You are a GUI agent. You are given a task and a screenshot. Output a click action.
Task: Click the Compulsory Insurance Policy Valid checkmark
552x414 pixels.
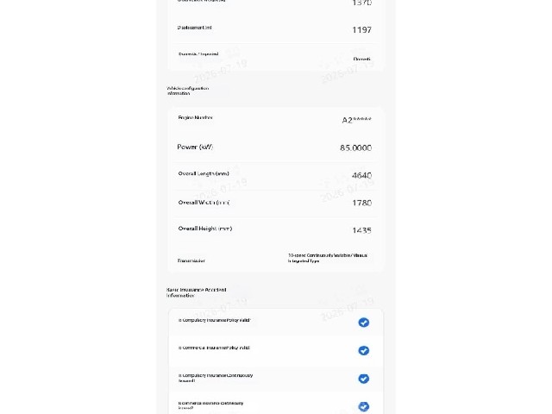pyautogui.click(x=364, y=322)
